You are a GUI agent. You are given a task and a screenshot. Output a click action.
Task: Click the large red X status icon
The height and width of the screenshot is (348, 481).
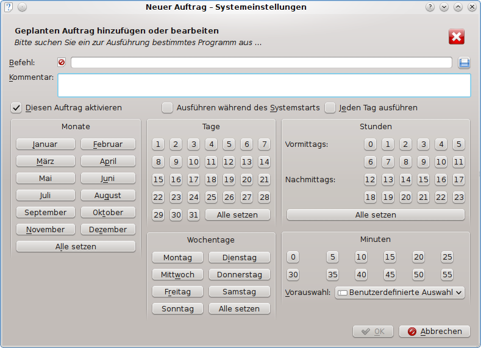click(457, 37)
